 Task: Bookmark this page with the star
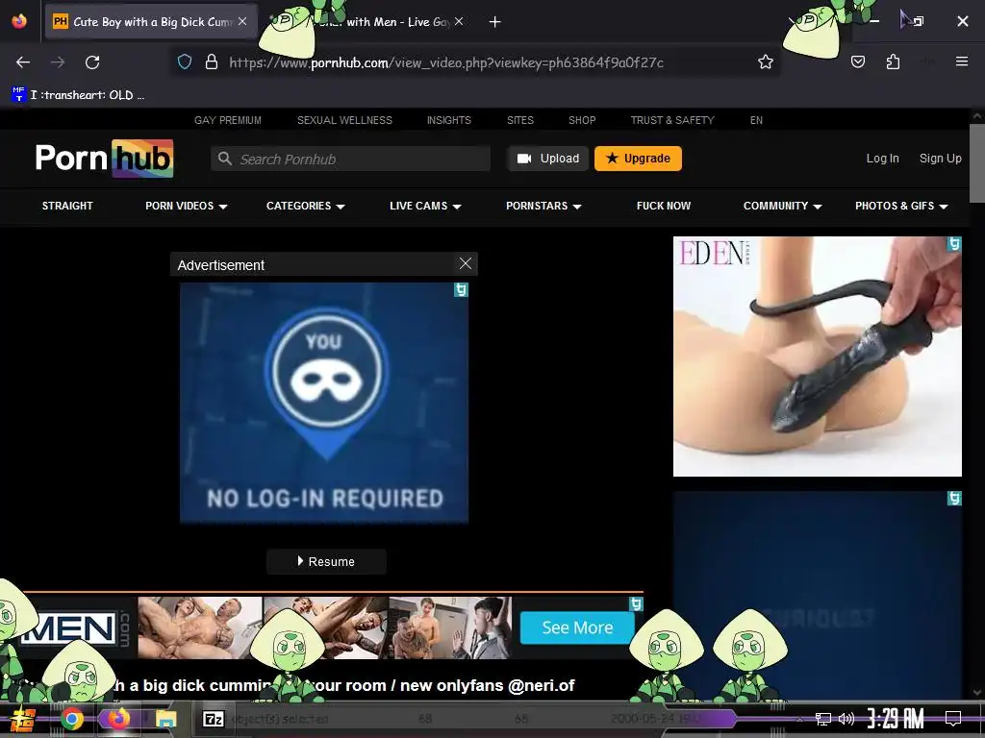(765, 62)
